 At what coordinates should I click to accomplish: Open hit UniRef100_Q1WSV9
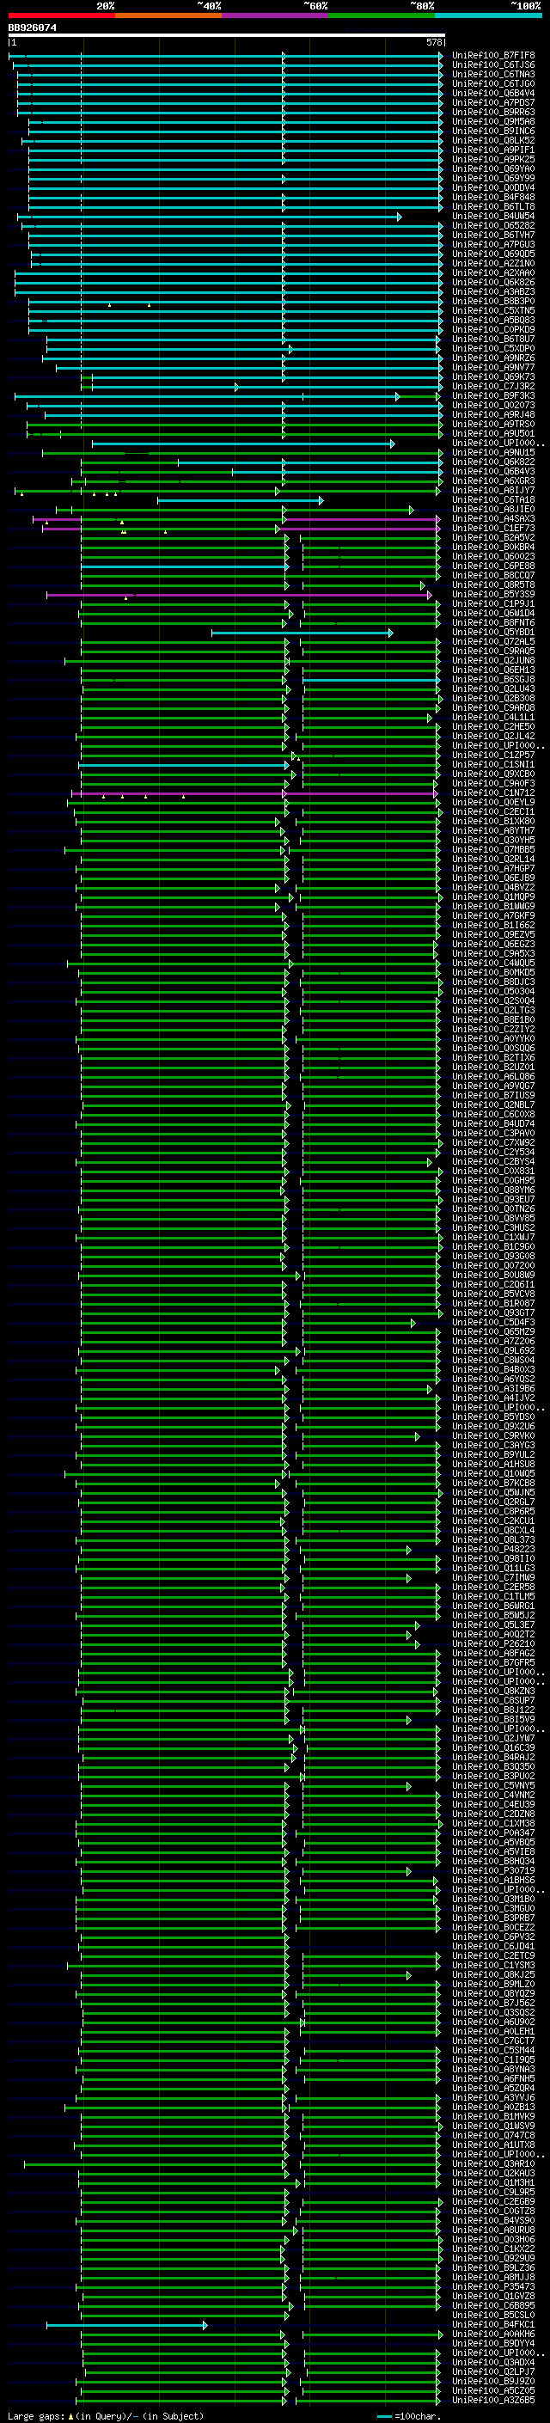493,2126
